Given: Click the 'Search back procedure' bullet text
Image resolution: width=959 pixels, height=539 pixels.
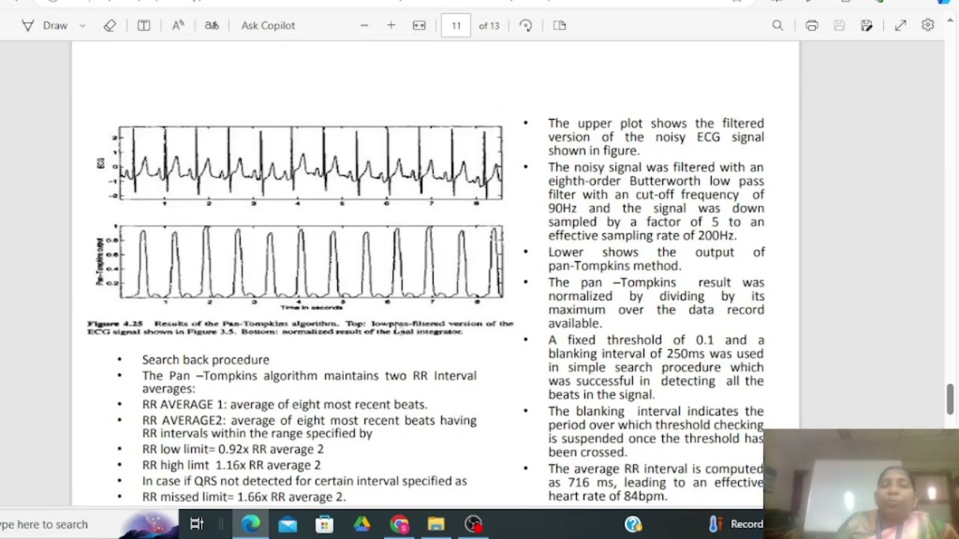Looking at the screenshot, I should (x=205, y=359).
